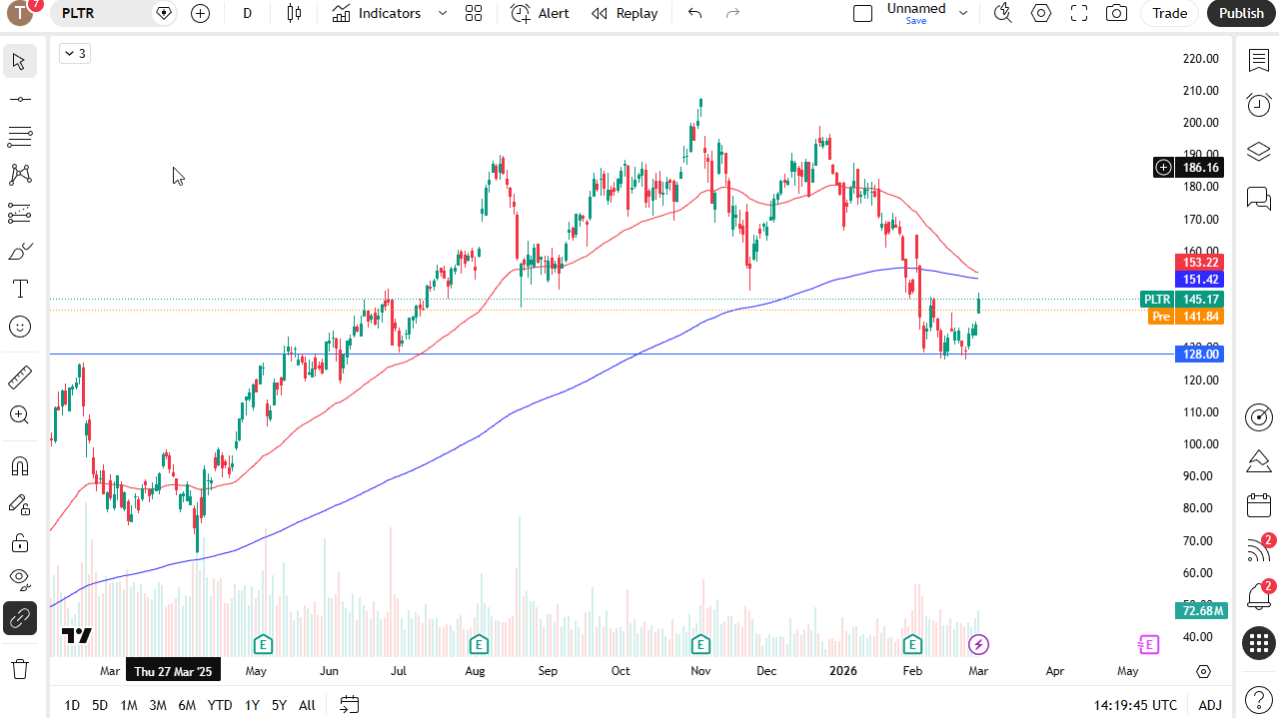Open indicator templates grid icon

(474, 13)
